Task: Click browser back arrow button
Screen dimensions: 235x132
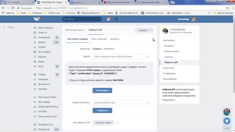Action: [3, 8]
